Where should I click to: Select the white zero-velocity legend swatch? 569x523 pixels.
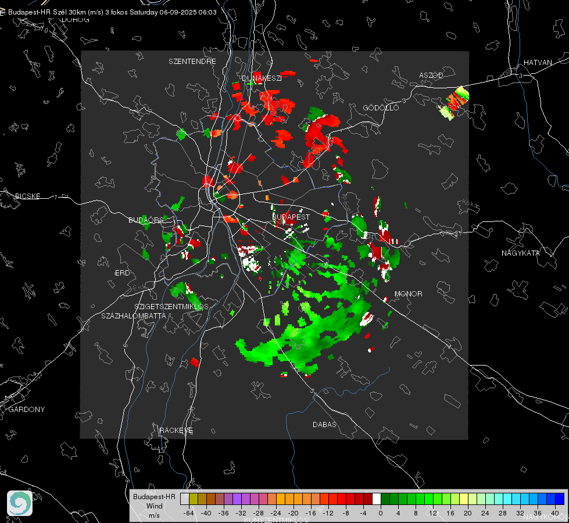377,499
